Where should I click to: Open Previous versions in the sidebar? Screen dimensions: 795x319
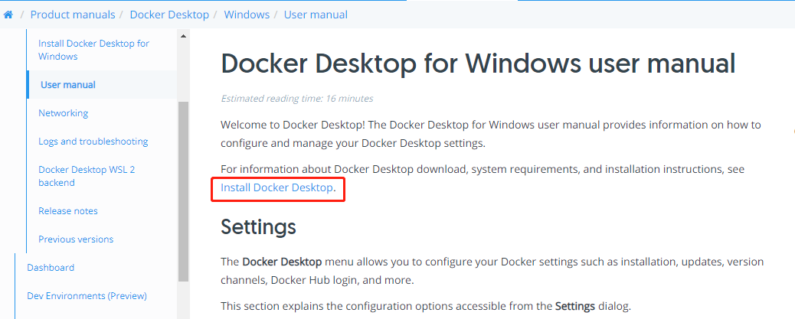click(76, 239)
